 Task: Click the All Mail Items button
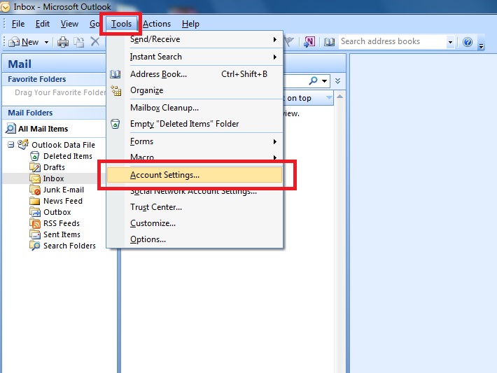pyautogui.click(x=43, y=129)
